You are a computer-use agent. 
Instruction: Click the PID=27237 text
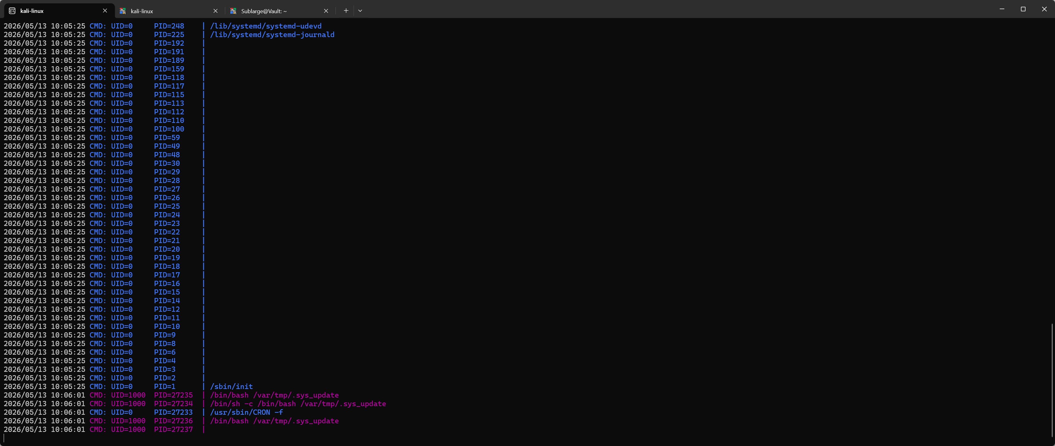(173, 430)
